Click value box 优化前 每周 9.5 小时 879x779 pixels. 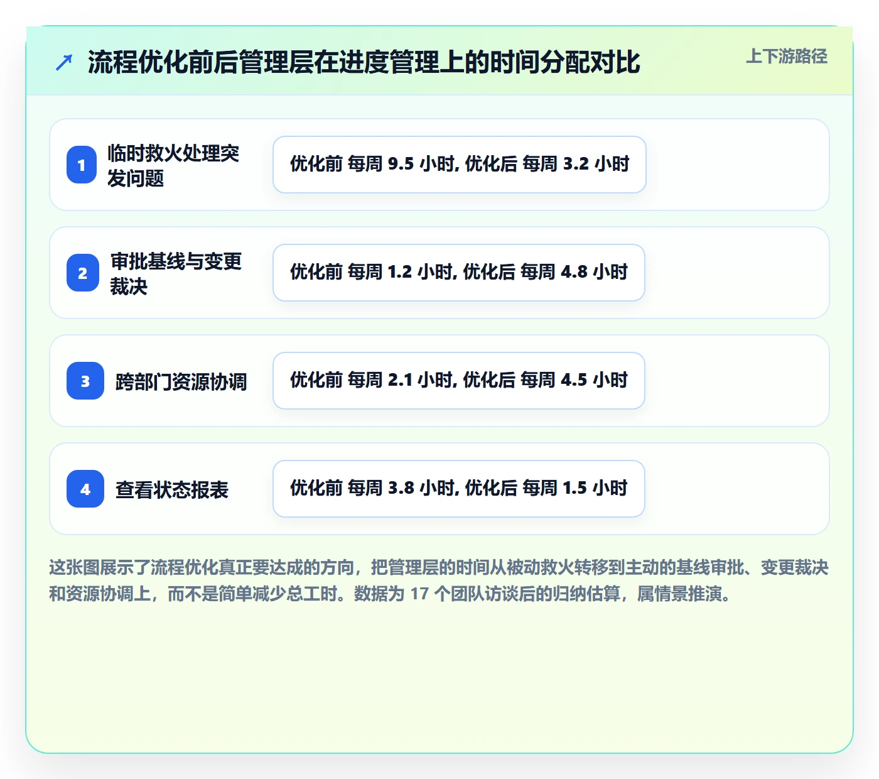coord(460,165)
